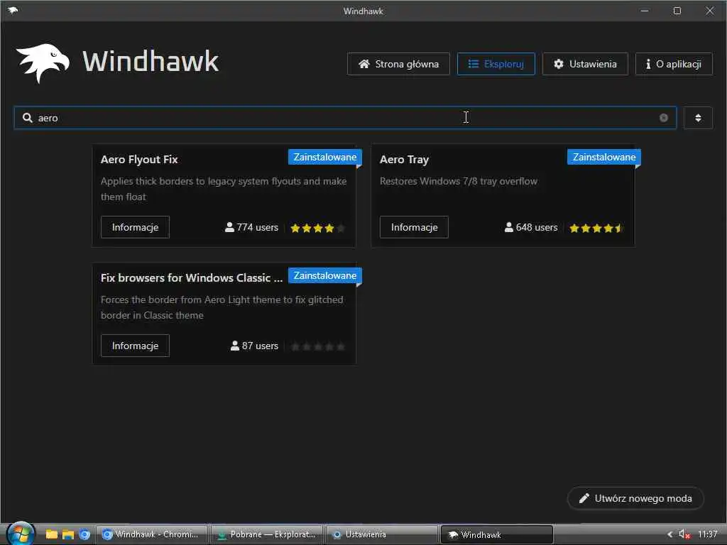Switch to Windhawk - Chromium taskbar window
The image size is (727, 545).
pos(151,534)
